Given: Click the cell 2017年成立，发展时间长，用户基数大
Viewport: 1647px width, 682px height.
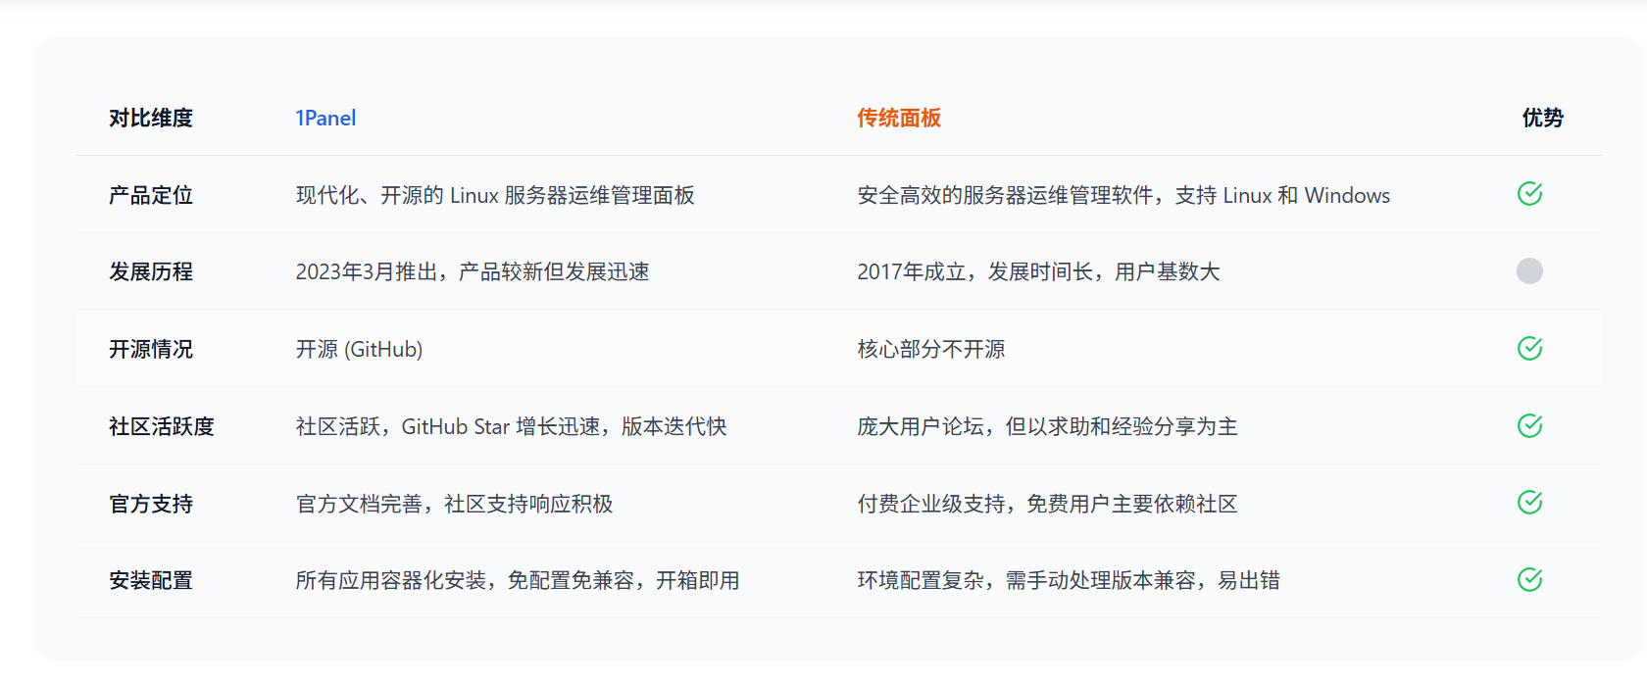Looking at the screenshot, I should [x=1038, y=271].
